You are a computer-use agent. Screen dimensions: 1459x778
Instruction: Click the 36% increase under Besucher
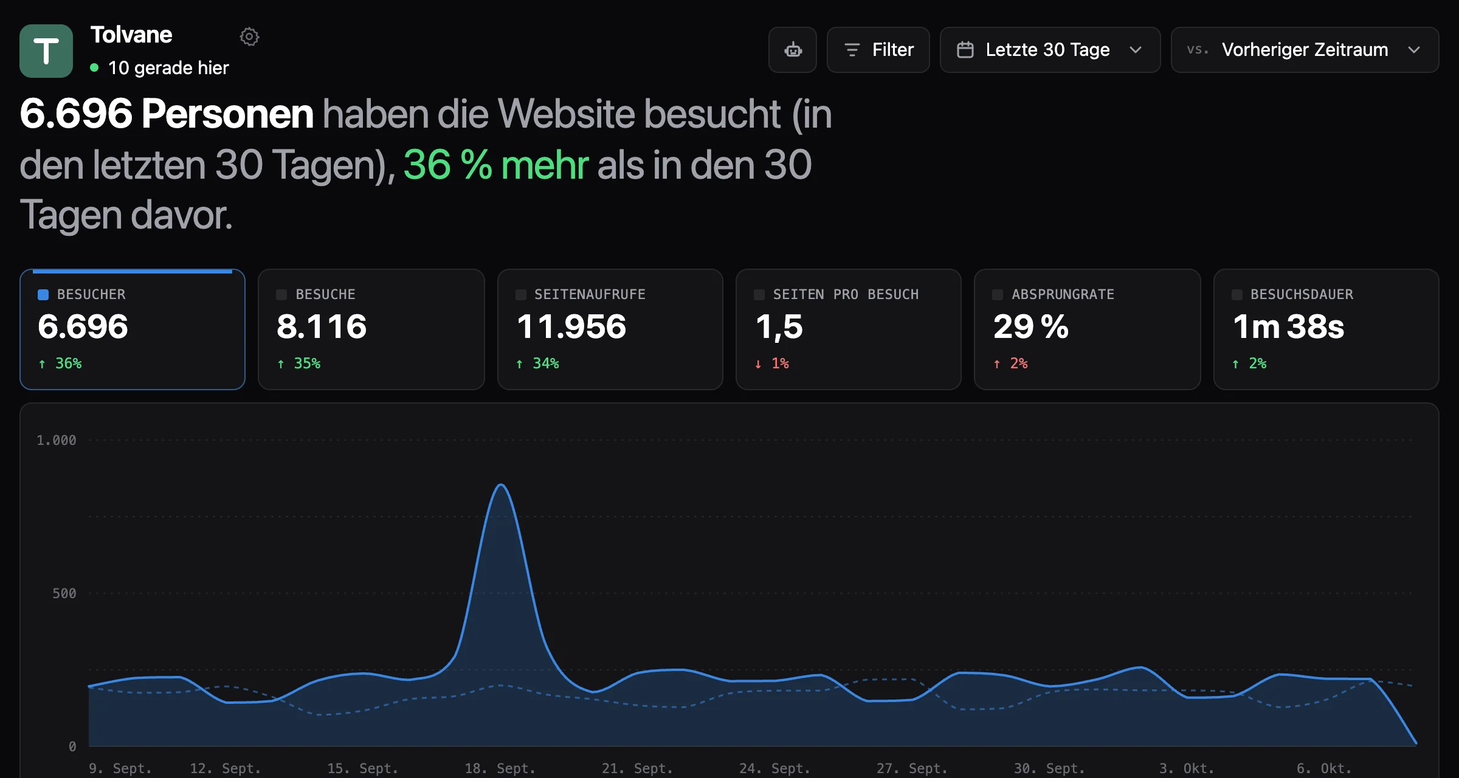coord(60,363)
